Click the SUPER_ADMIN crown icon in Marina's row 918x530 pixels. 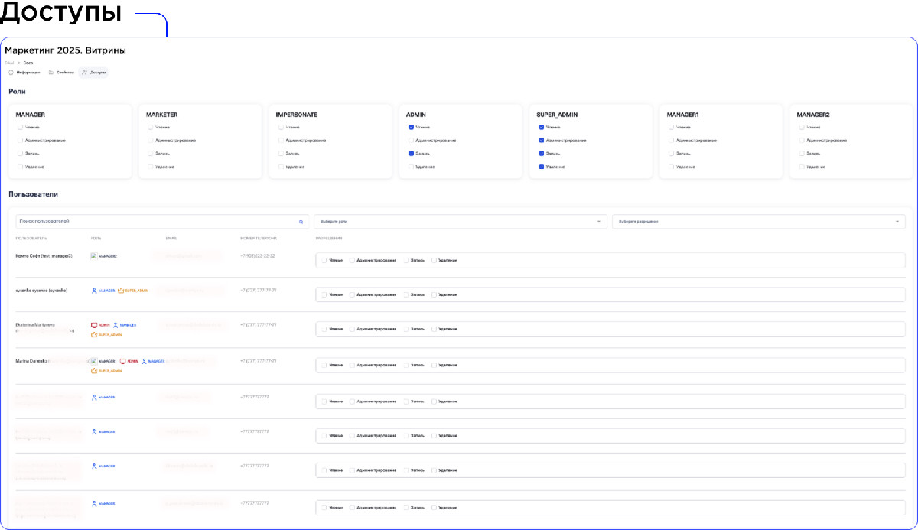click(94, 371)
